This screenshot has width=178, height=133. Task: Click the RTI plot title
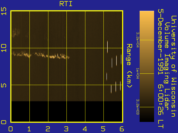66,4
